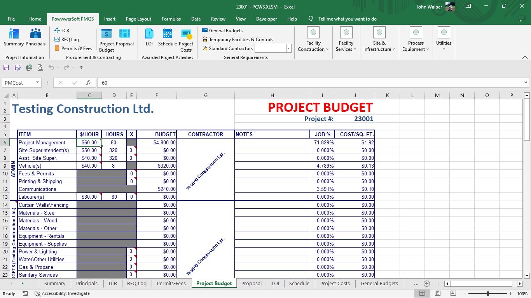The width and height of the screenshot is (531, 298).
Task: Click Accessibility: Investigate in status bar
Action: tap(62, 294)
